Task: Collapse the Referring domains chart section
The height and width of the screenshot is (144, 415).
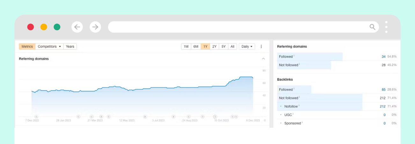Action: tap(263, 59)
